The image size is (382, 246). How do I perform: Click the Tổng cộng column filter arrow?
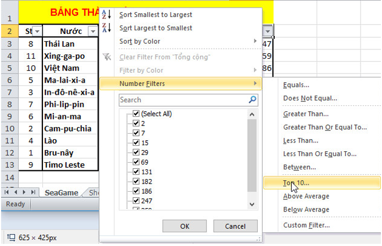pyautogui.click(x=268, y=31)
